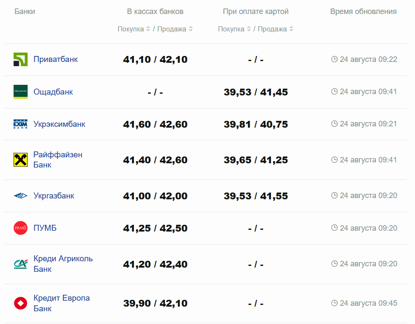Click the Oschadbank dark green logo
415x324 pixels.
[x=20, y=92]
